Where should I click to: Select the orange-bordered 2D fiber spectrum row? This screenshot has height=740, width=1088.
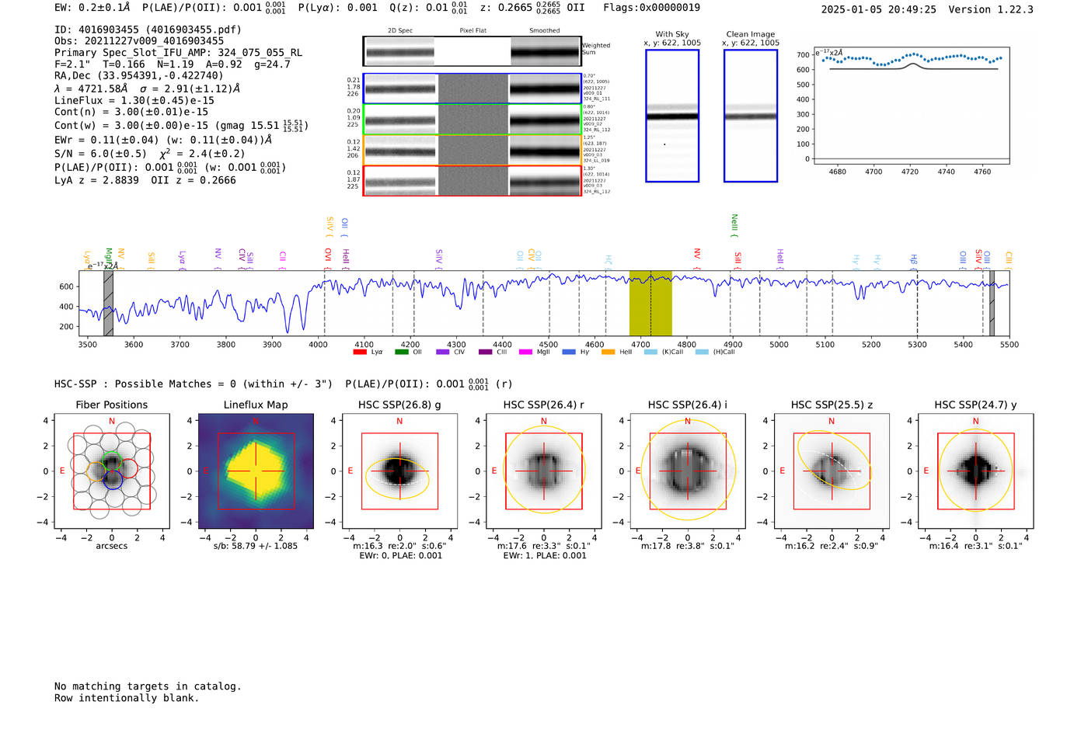pyautogui.click(x=472, y=151)
